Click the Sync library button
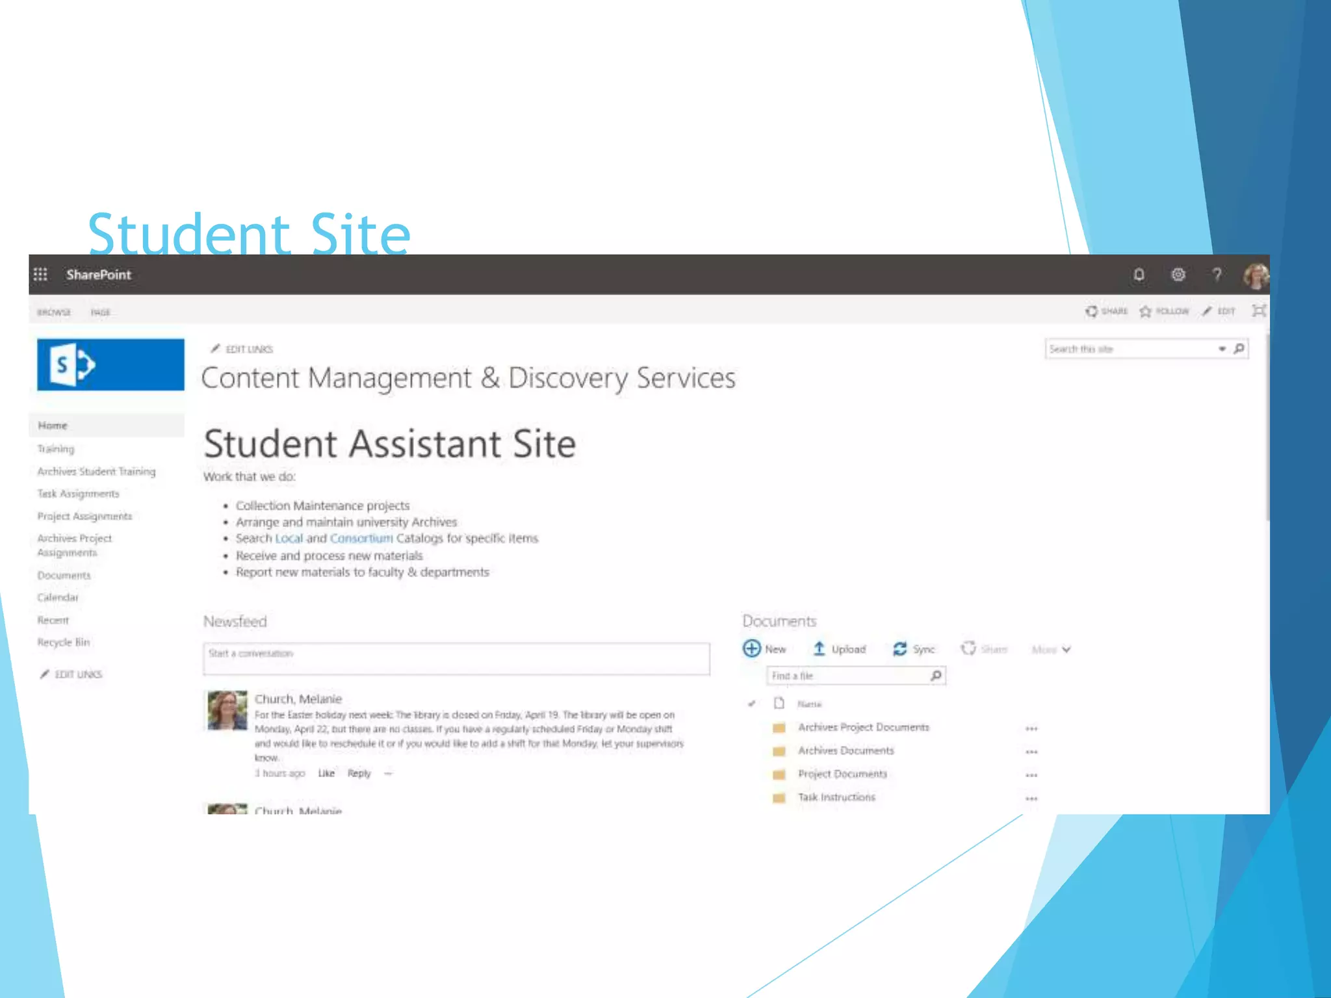The image size is (1331, 998). (914, 649)
